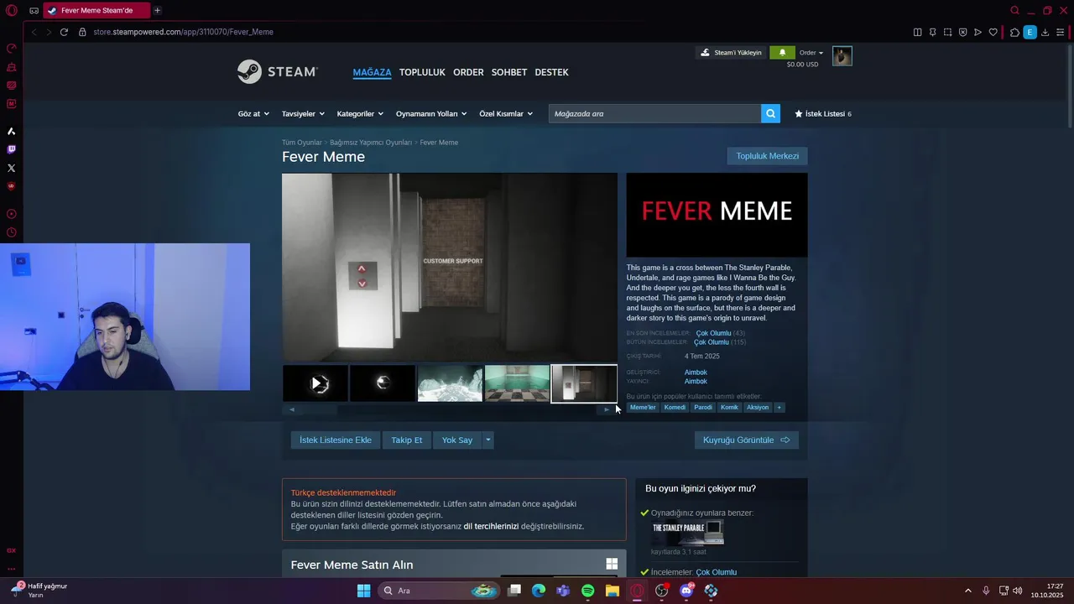
Task: Submit the store search with magnifier button
Action: (770, 113)
